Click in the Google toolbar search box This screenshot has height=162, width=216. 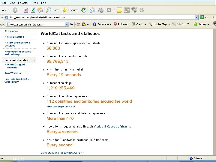coord(37,24)
